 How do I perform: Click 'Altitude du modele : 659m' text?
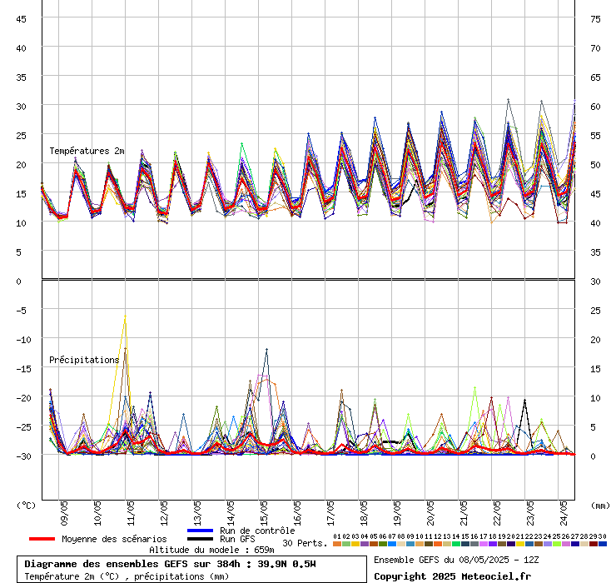point(211,550)
